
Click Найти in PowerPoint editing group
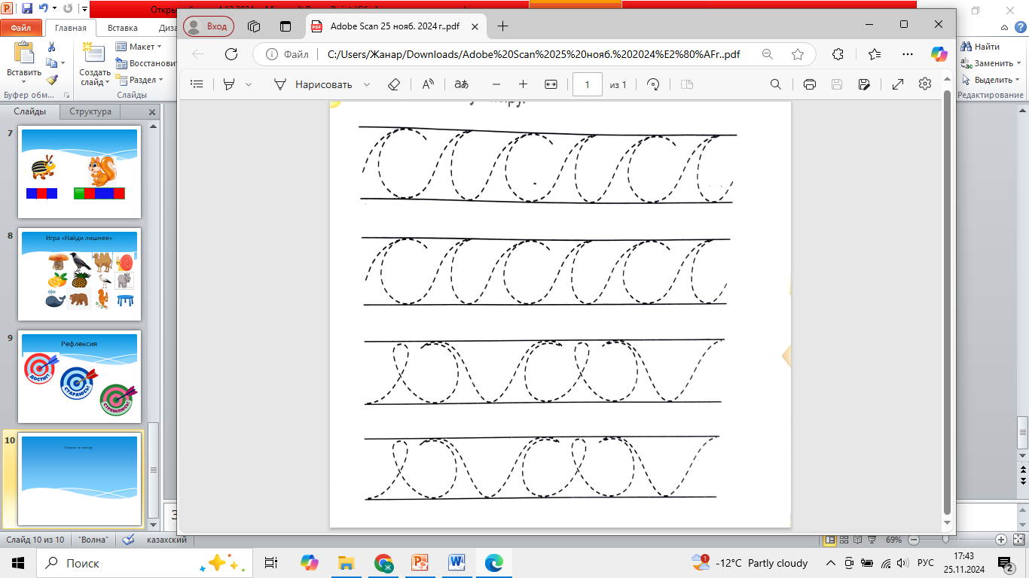pyautogui.click(x=981, y=47)
